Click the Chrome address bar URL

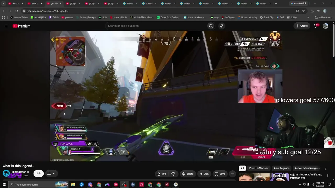pyautogui.click(x=48, y=11)
